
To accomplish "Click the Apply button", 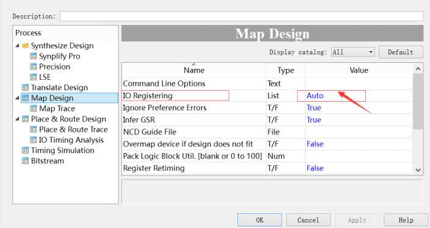I will coord(357,220).
